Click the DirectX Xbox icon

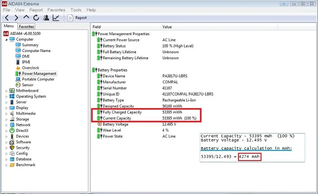point(12,131)
